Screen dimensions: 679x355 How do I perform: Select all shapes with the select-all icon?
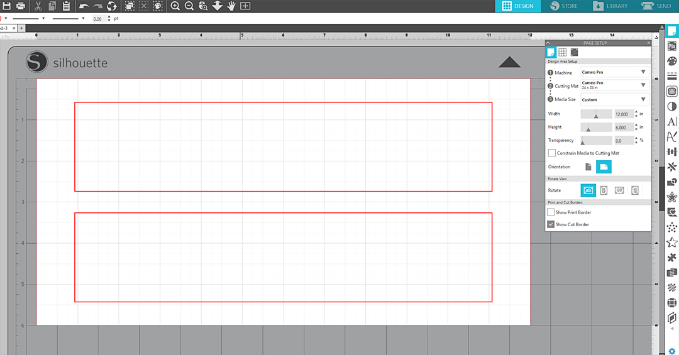130,6
